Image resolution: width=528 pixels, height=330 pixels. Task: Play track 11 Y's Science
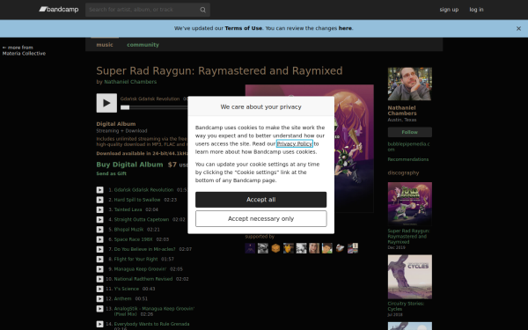point(100,289)
